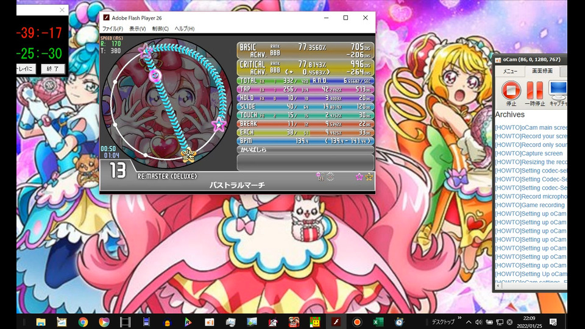Viewport: 585px width, 329px height.
Task: Click the RE:MASTER (DELUXE) difficulty label
Action: (x=167, y=176)
